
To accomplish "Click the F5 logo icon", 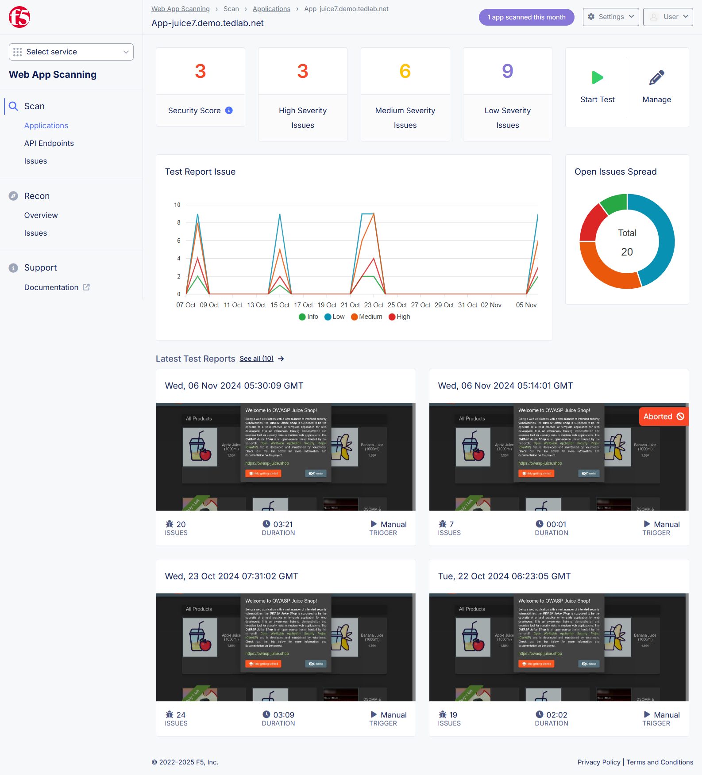I will click(x=19, y=17).
